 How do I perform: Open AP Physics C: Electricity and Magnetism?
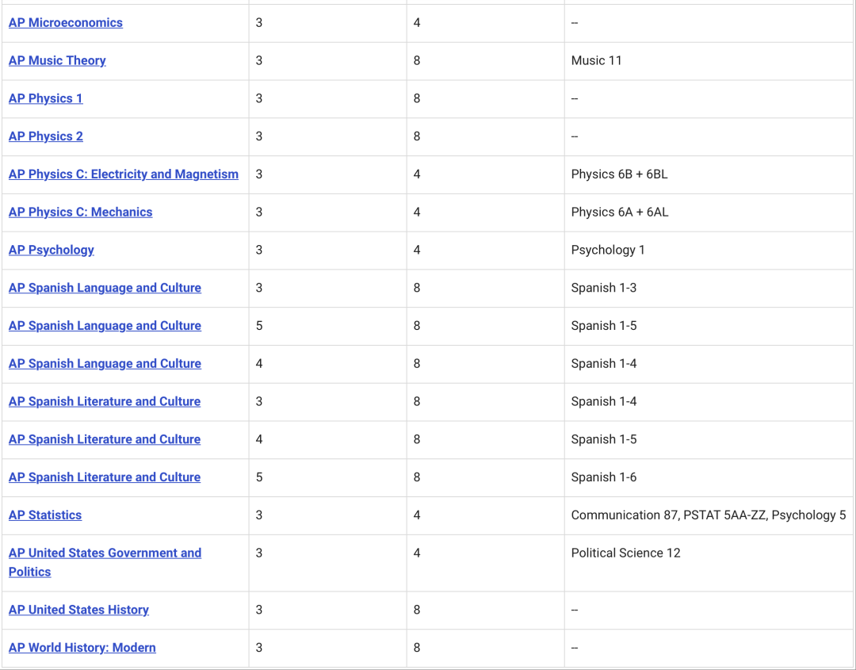click(123, 174)
